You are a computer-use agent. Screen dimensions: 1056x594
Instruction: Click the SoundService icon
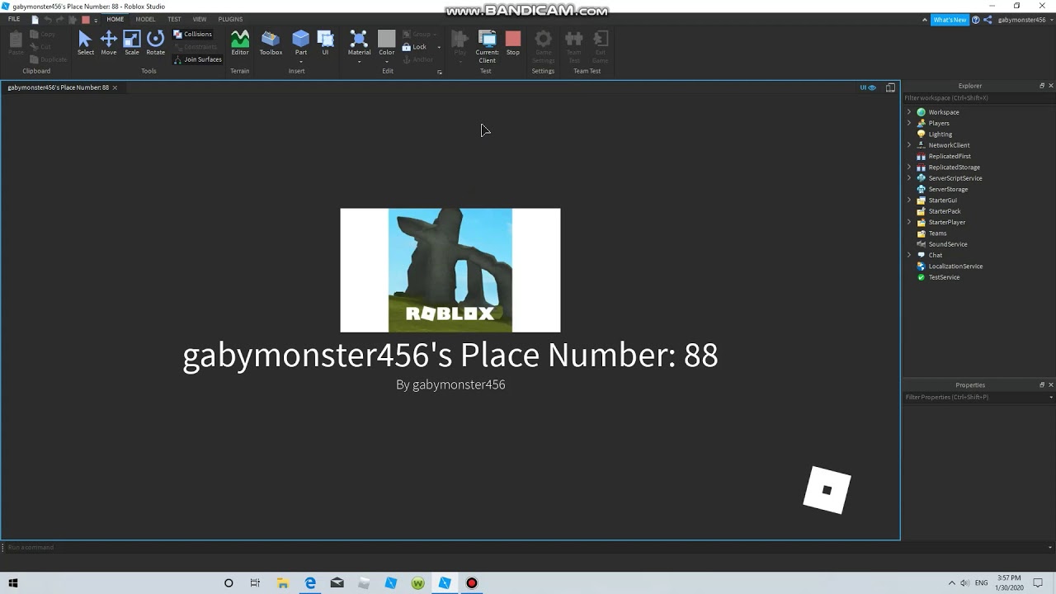pyautogui.click(x=922, y=244)
